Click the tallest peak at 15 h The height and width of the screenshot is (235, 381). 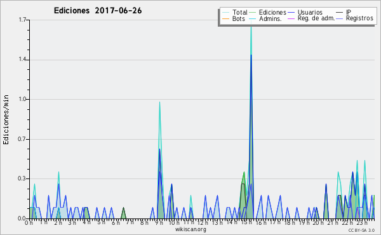pyautogui.click(x=251, y=22)
